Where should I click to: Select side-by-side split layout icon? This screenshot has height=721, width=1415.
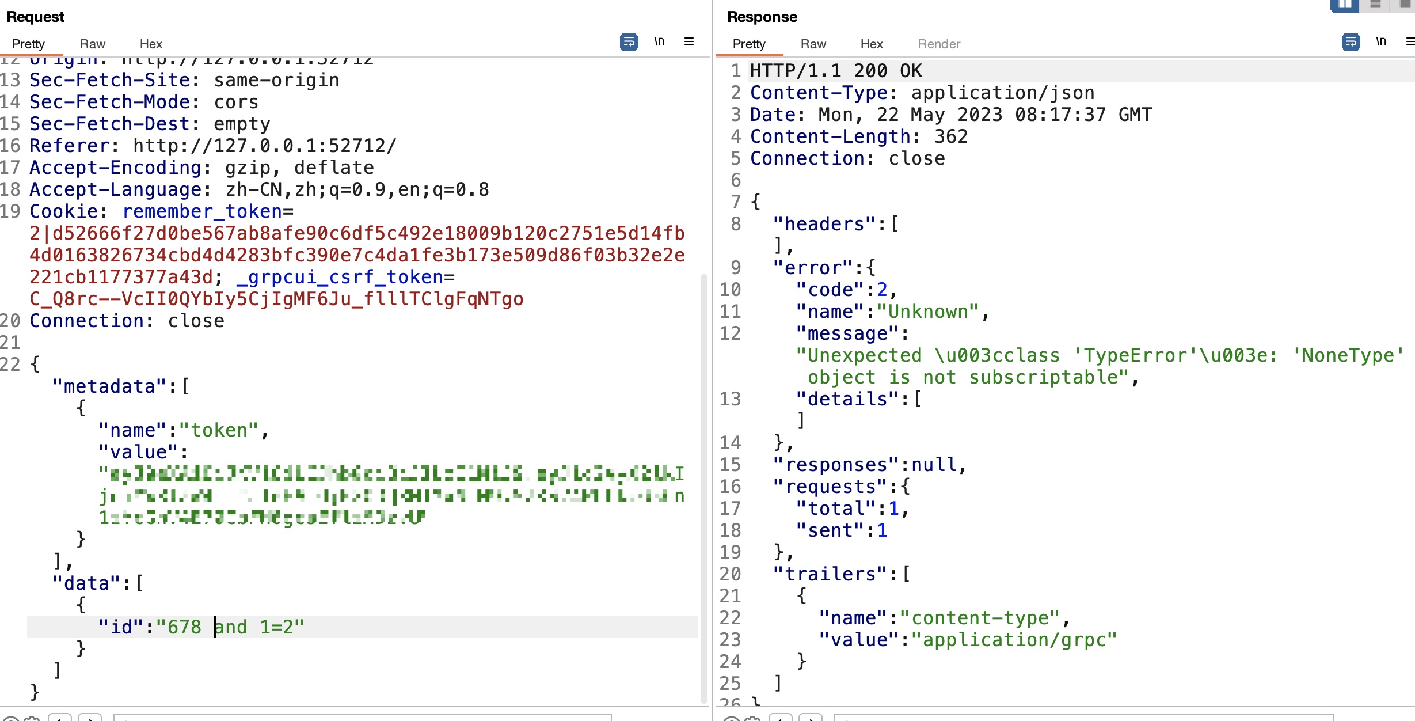pos(1345,5)
